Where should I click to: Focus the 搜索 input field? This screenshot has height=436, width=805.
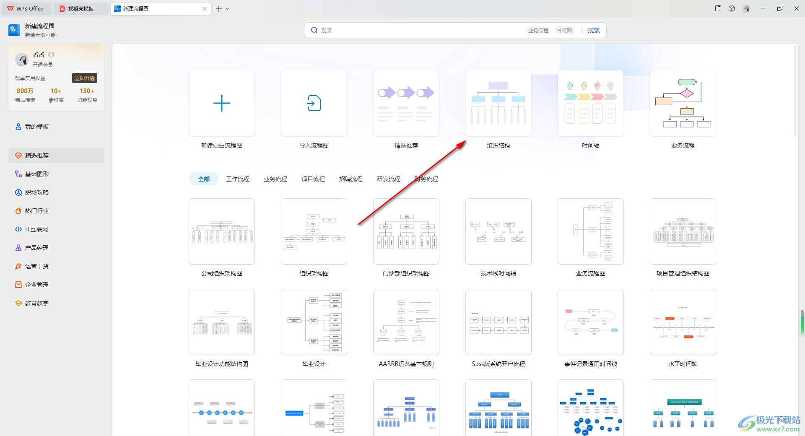coord(419,30)
